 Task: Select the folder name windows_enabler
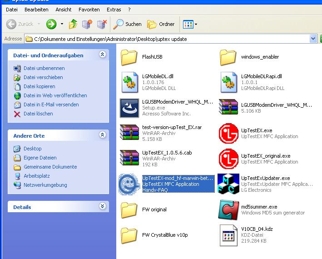(260, 57)
